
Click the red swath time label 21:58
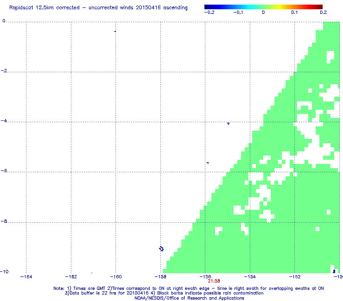pos(214,281)
